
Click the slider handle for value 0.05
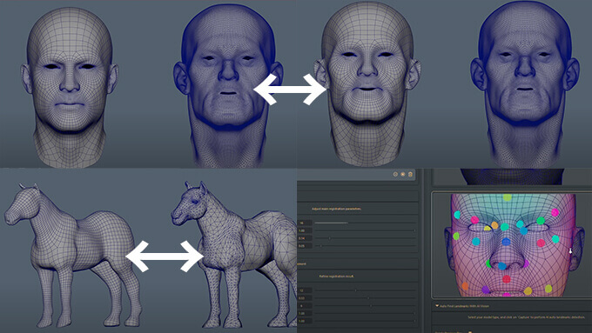point(321,246)
